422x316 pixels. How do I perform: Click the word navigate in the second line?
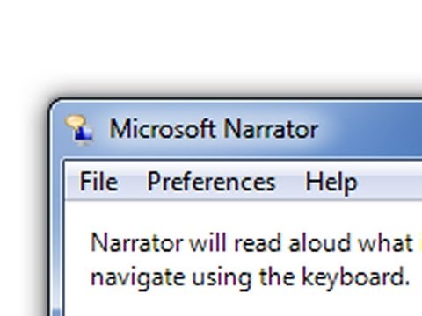(138, 278)
